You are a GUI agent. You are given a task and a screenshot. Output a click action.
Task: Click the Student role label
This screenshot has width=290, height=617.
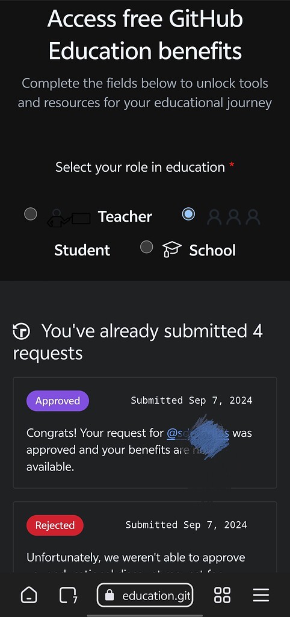point(82,250)
